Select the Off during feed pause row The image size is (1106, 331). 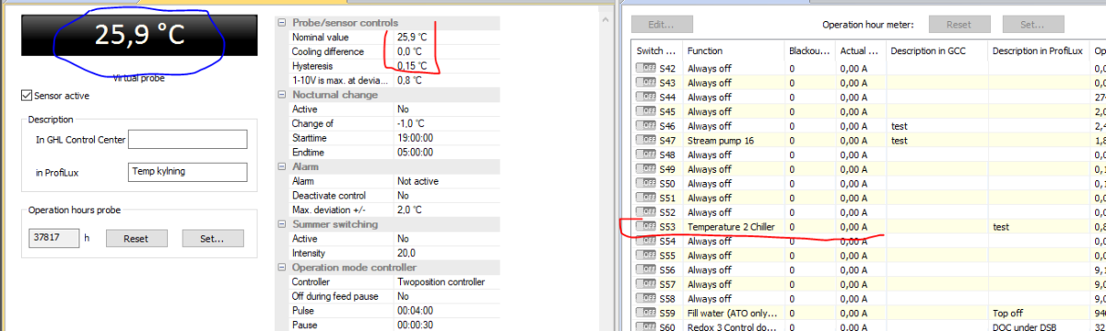(395, 296)
